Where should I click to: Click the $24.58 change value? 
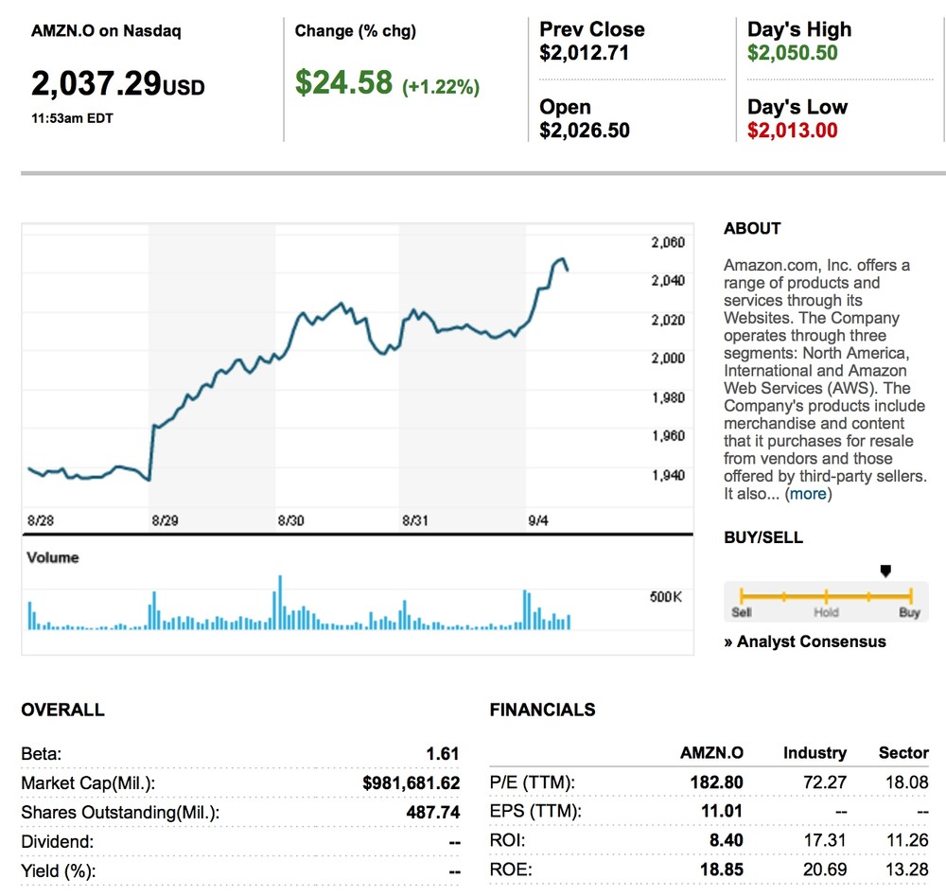(x=343, y=82)
